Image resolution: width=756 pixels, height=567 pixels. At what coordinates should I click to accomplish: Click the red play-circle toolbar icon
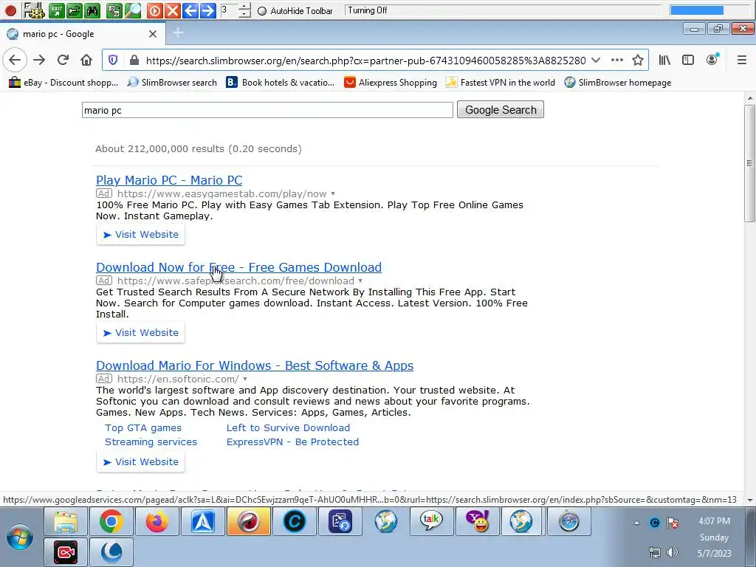click(155, 10)
